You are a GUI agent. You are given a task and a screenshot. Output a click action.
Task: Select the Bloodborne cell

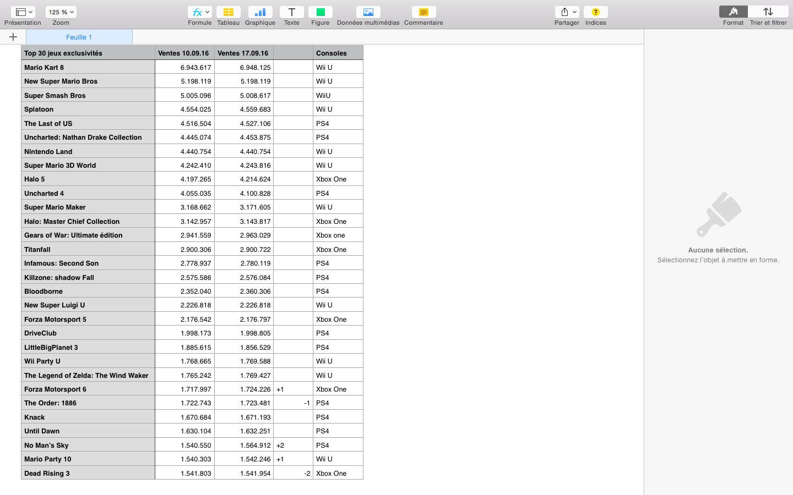[x=88, y=291]
